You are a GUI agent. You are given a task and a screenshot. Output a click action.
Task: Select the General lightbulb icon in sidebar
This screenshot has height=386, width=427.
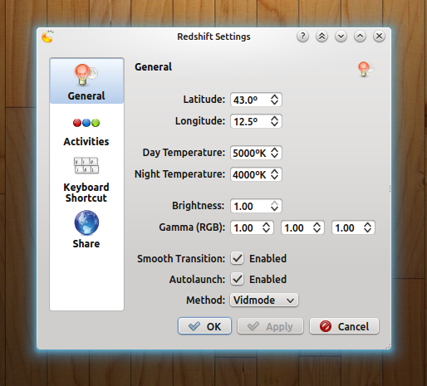(86, 75)
